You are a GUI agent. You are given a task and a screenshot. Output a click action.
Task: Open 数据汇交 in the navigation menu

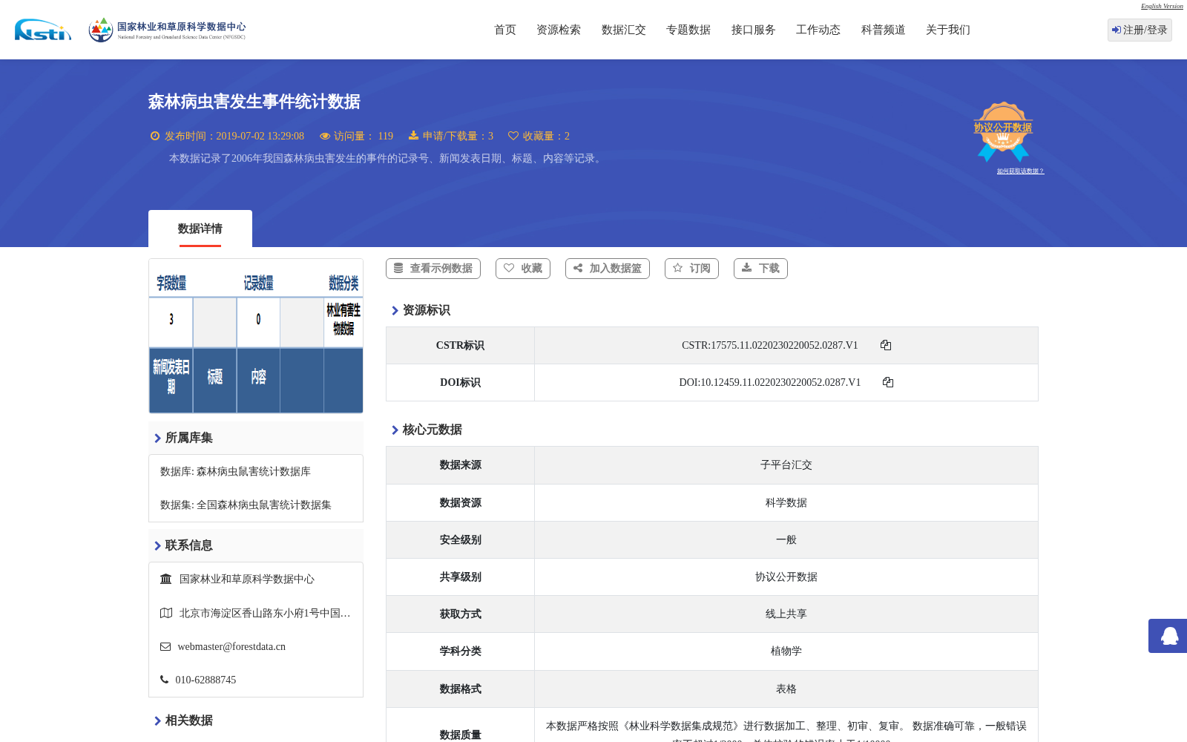pyautogui.click(x=624, y=30)
